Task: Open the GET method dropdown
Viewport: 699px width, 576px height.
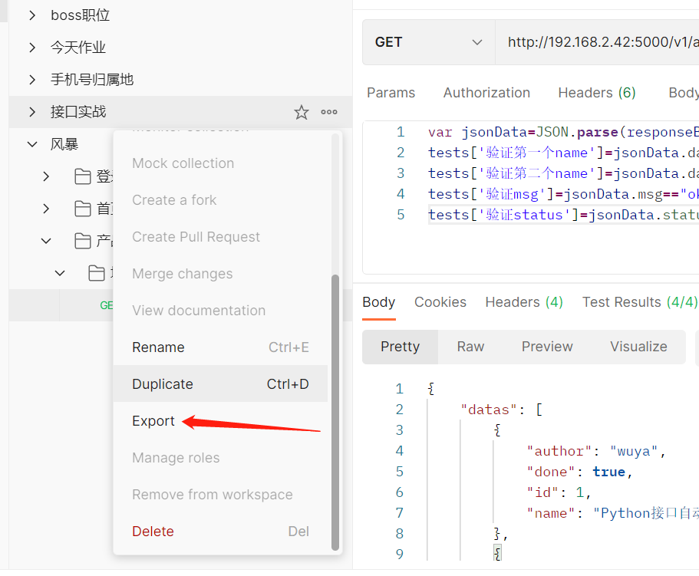Action: point(428,42)
